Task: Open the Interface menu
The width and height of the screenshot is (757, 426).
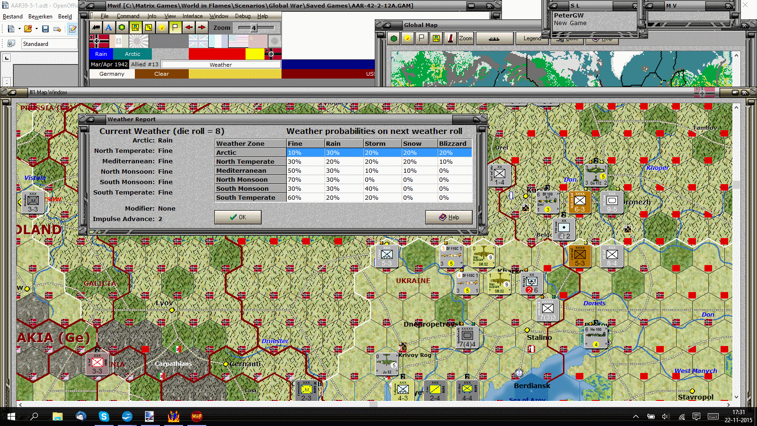Action: pyautogui.click(x=193, y=16)
